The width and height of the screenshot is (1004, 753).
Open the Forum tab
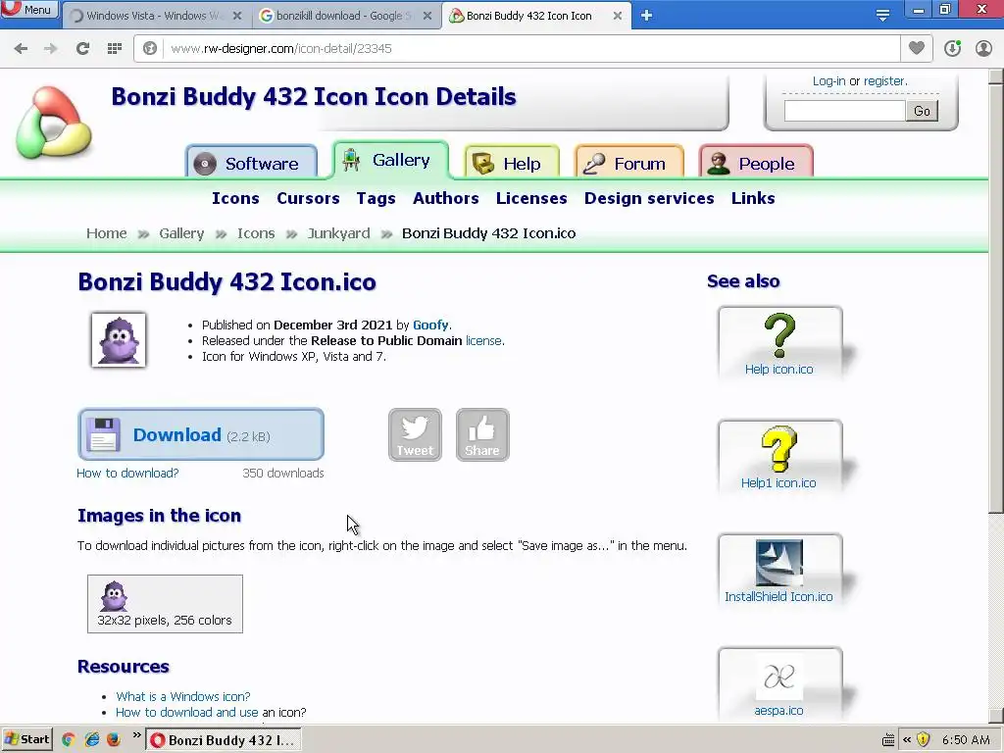(629, 163)
